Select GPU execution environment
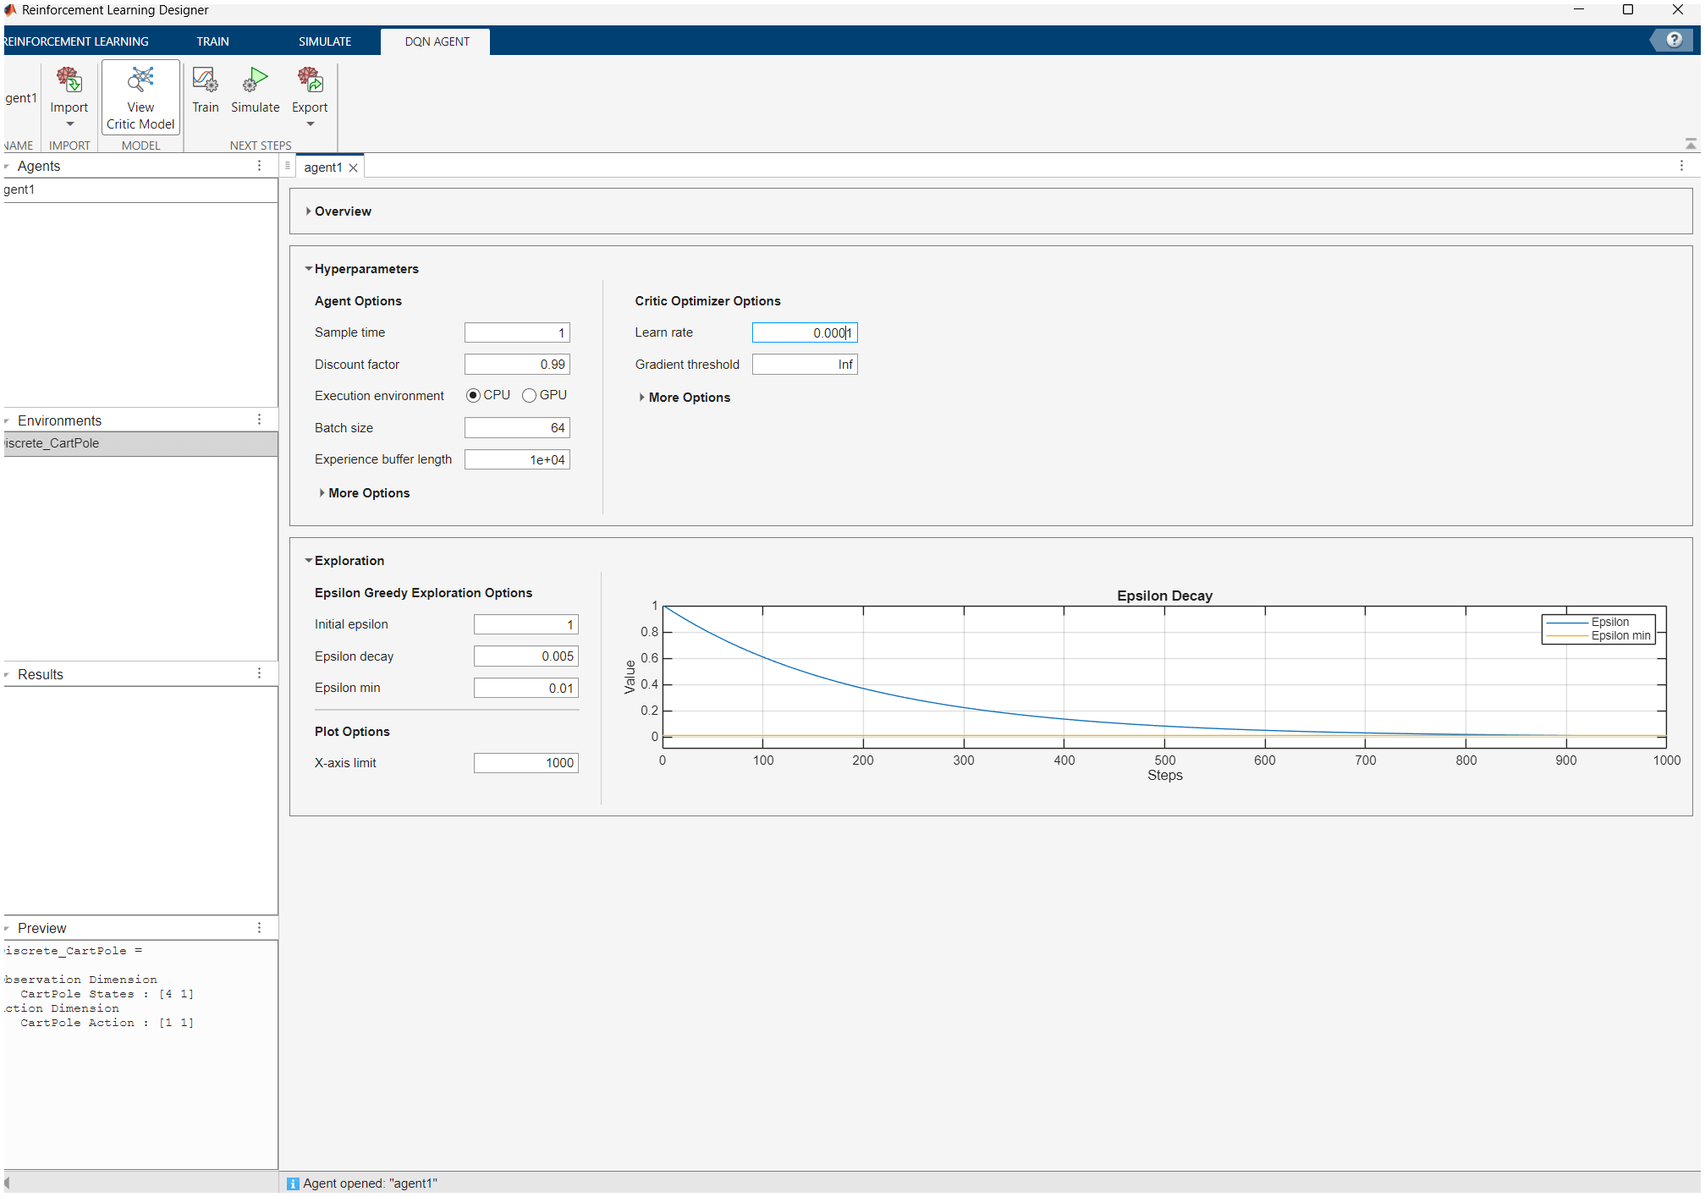This screenshot has height=1197, width=1705. pos(530,395)
